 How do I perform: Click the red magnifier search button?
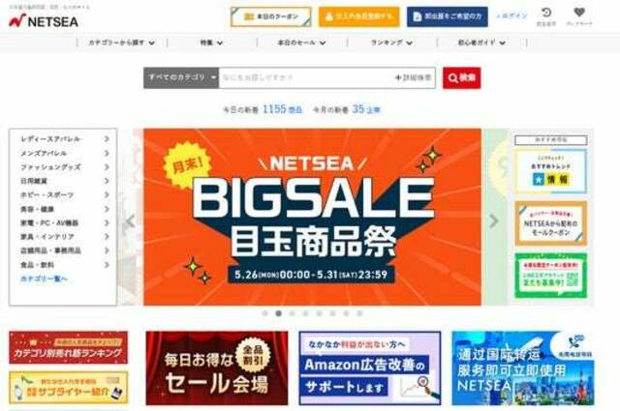coord(461,77)
